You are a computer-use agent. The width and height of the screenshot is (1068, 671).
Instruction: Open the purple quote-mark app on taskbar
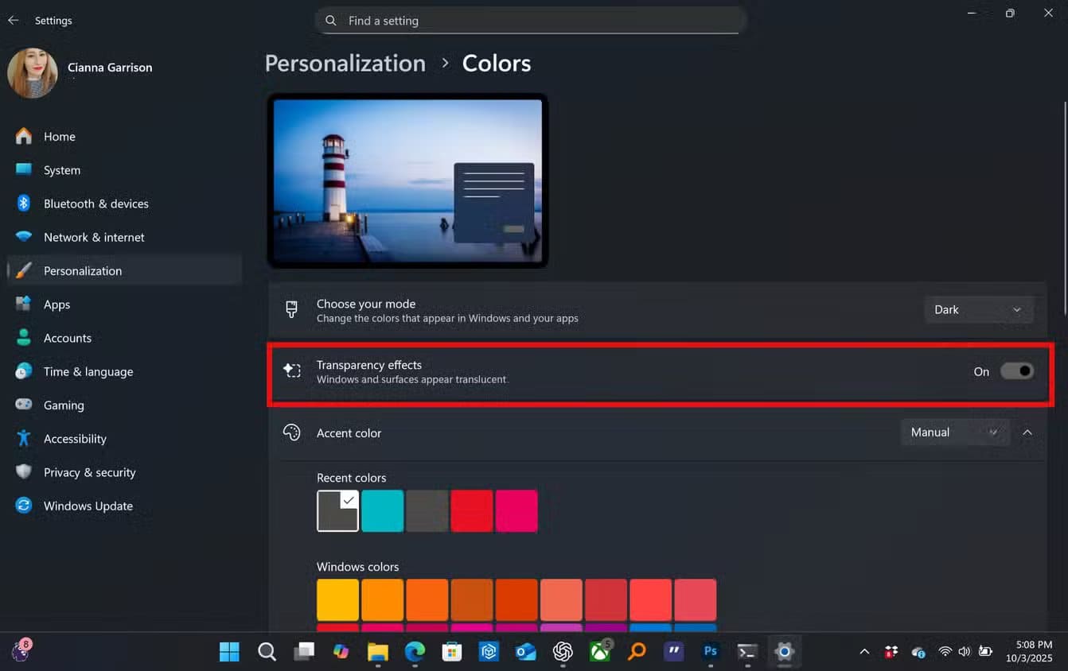[x=674, y=652]
